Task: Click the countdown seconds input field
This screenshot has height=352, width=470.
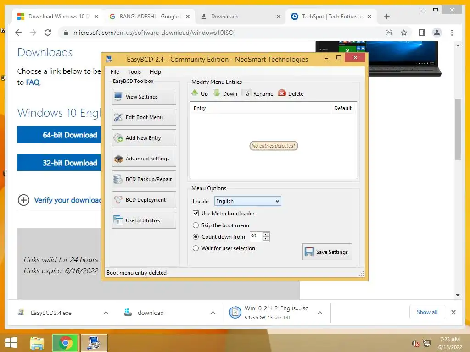Action: point(256,236)
